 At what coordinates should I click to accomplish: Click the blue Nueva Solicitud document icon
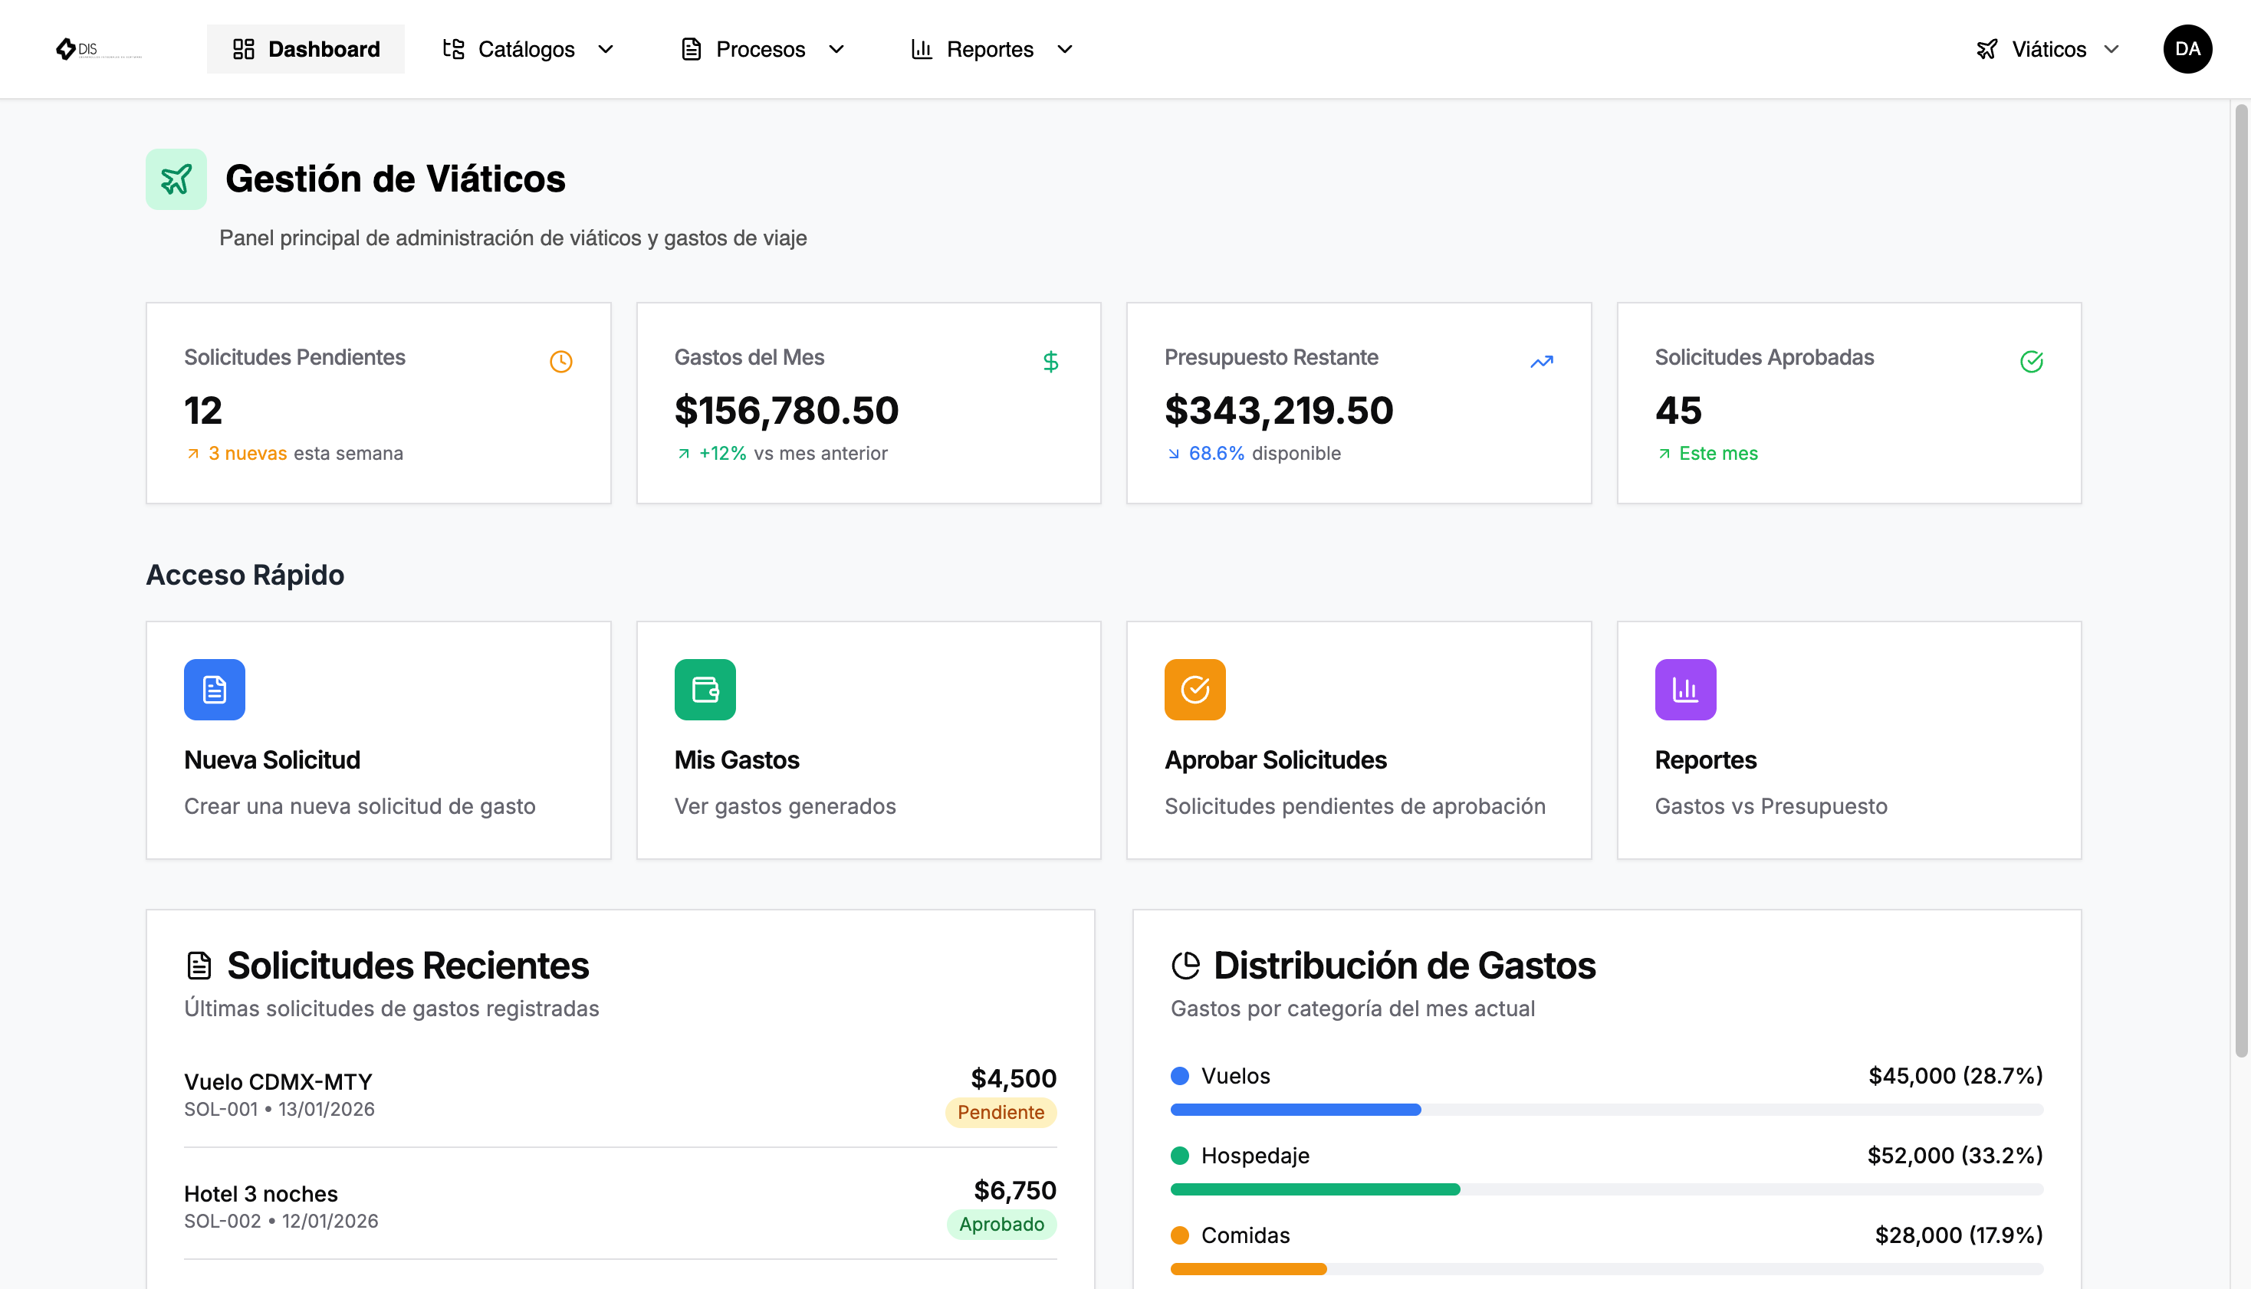pyautogui.click(x=215, y=689)
